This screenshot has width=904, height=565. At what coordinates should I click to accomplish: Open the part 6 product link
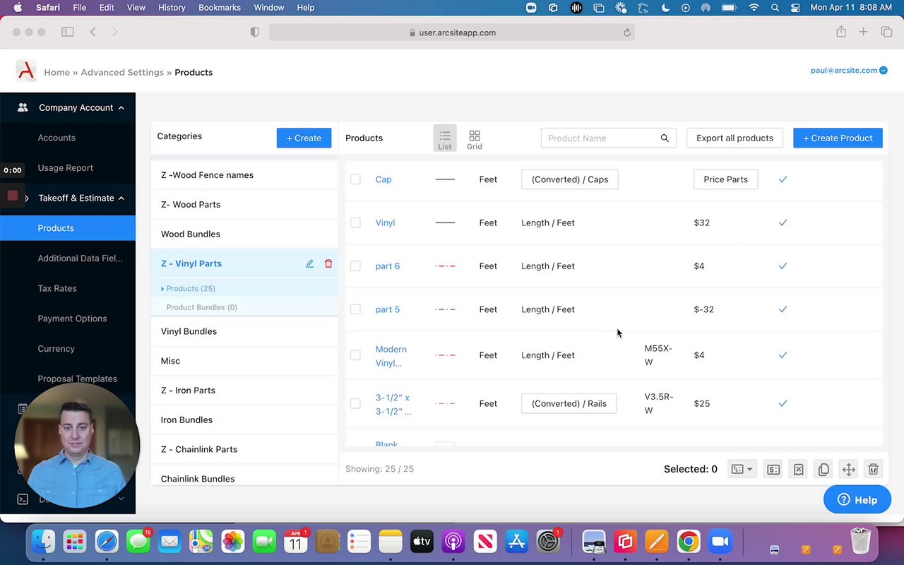coord(388,266)
